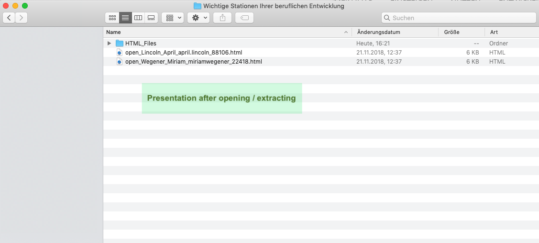Sort by Art column header
This screenshot has width=539, height=243.
click(x=494, y=32)
